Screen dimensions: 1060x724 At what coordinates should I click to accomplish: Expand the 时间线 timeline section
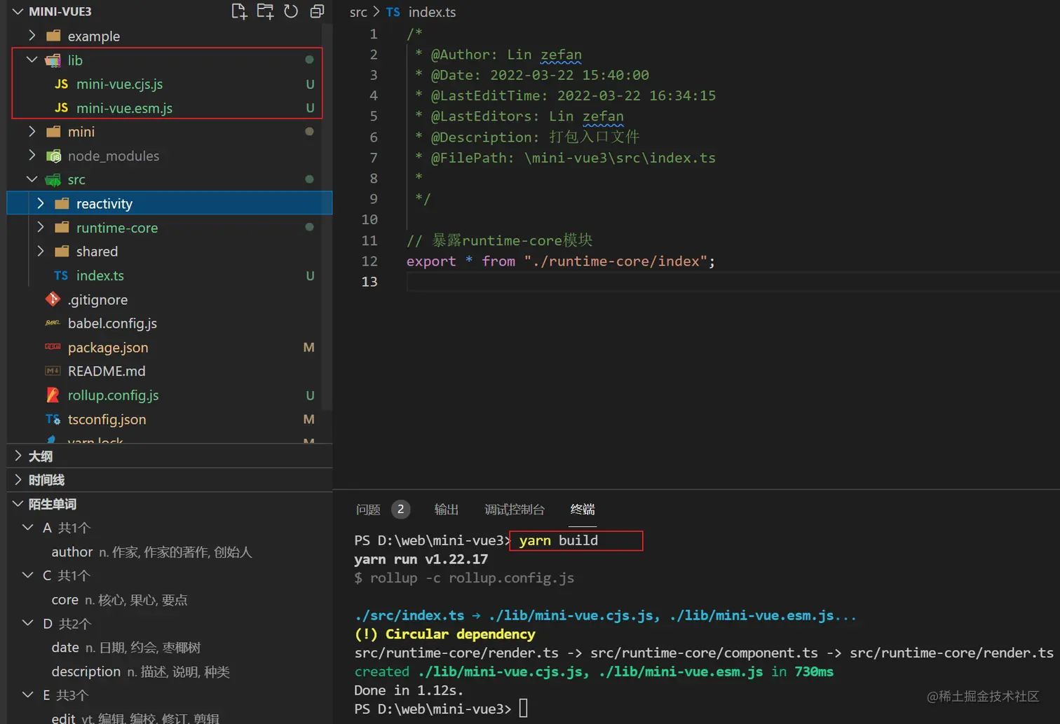pyautogui.click(x=18, y=479)
